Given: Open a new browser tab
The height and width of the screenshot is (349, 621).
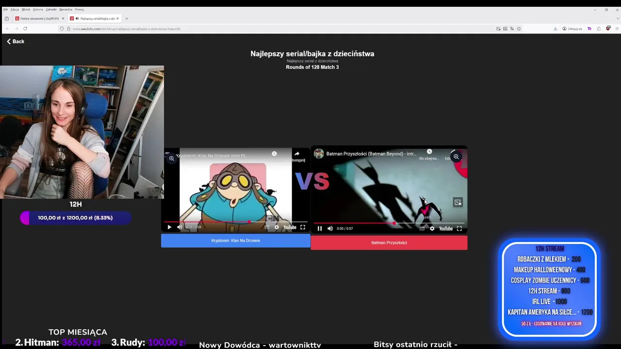Looking at the screenshot, I should click(127, 18).
